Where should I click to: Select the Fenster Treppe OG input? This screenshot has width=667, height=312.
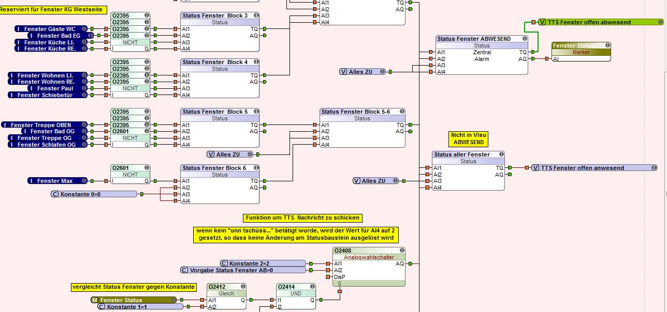click(48, 138)
